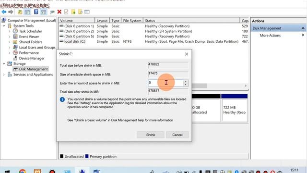Screen dimensions: 307x173
Task: Sort by the Volume column header
Action: tap(77, 21)
